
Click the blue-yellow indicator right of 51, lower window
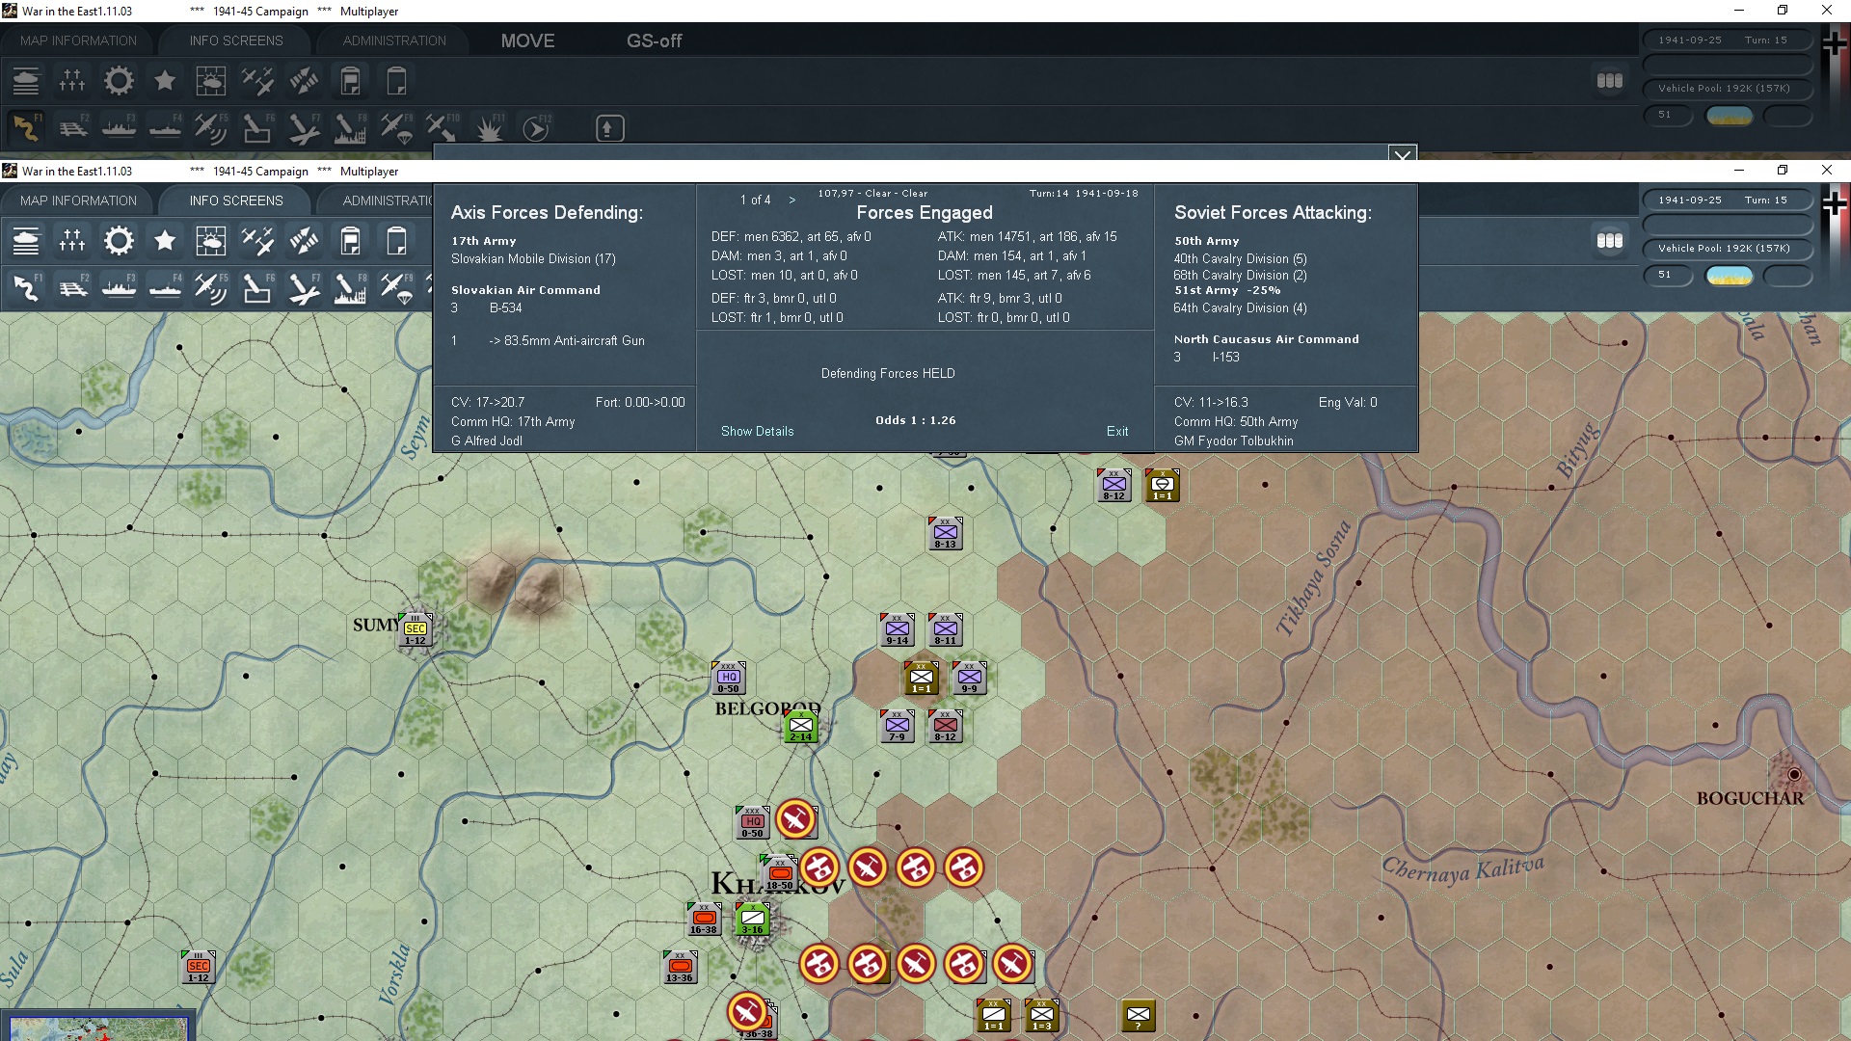(1729, 276)
